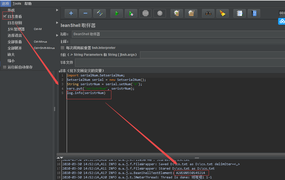Enable the 运行前自动保存 checkbox
The height and width of the screenshot is (180, 285).
(x=5, y=67)
